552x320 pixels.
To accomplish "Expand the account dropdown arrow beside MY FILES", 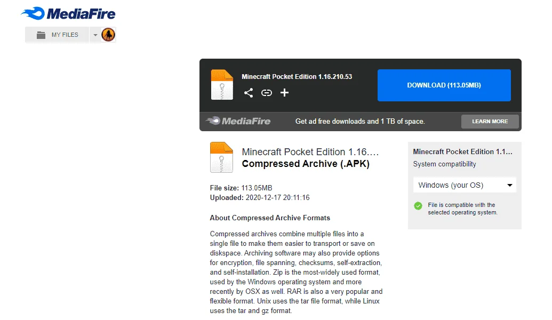I will [95, 35].
